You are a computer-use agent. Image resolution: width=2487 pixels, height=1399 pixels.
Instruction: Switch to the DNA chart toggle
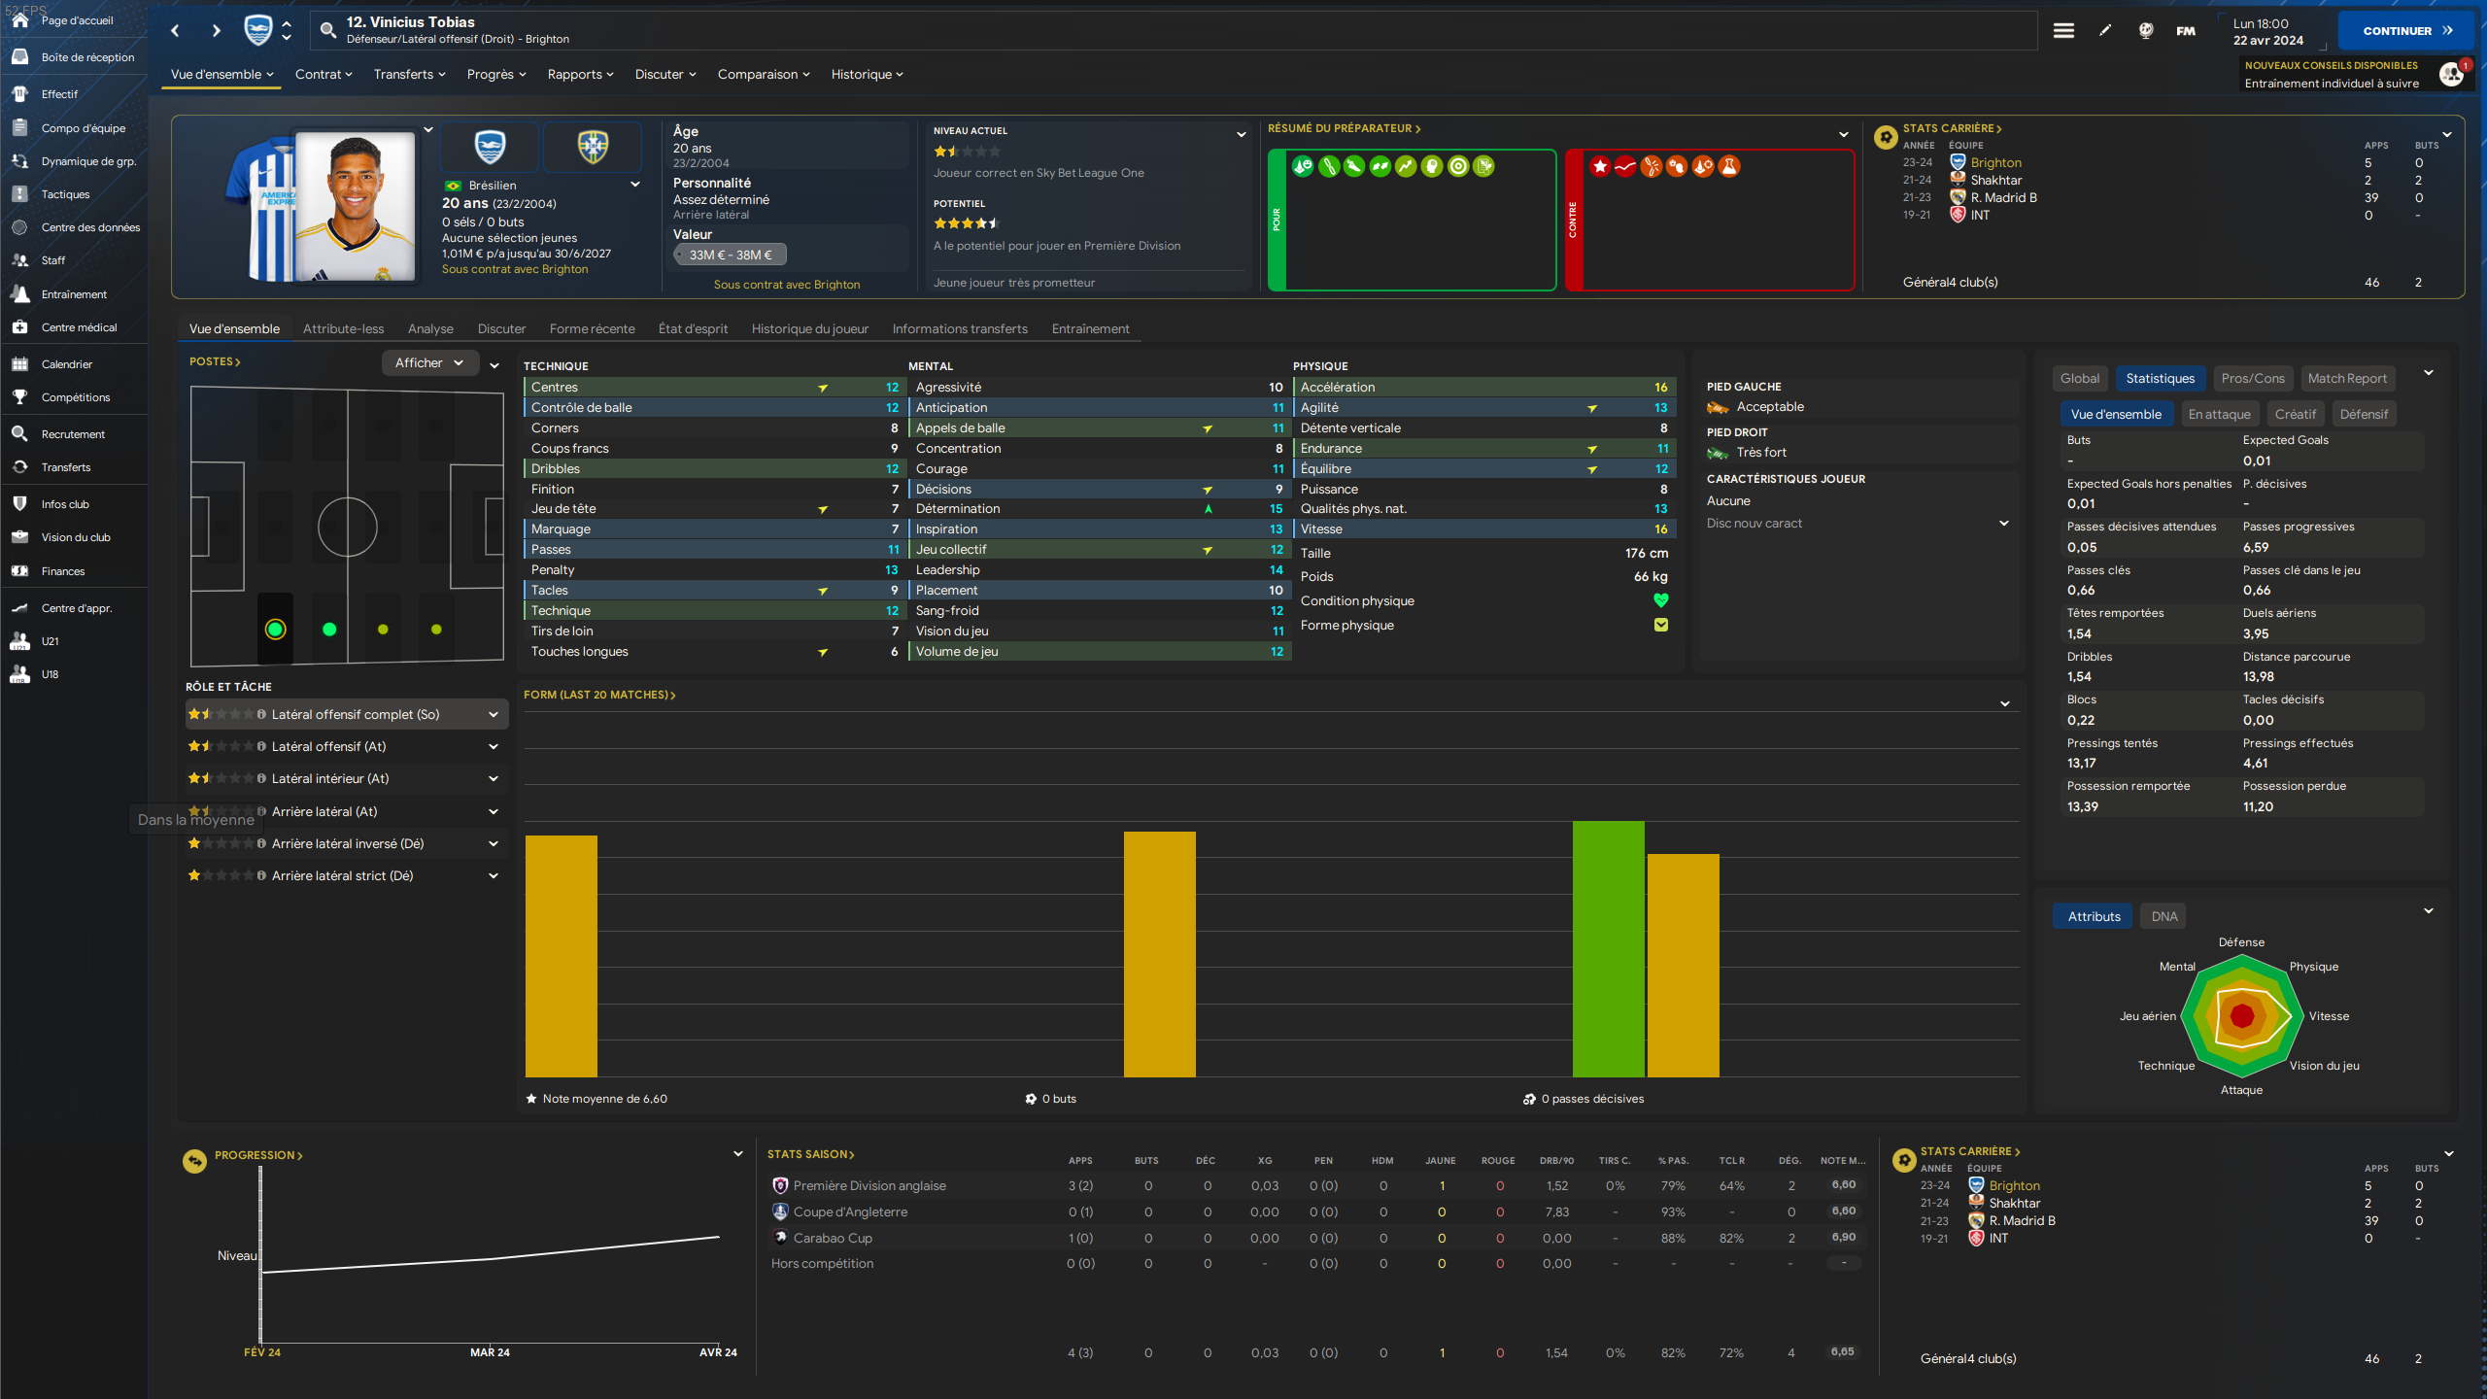click(2163, 916)
